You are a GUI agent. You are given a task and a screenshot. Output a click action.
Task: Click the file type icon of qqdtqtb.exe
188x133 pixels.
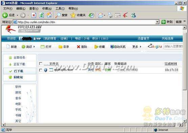51,70
